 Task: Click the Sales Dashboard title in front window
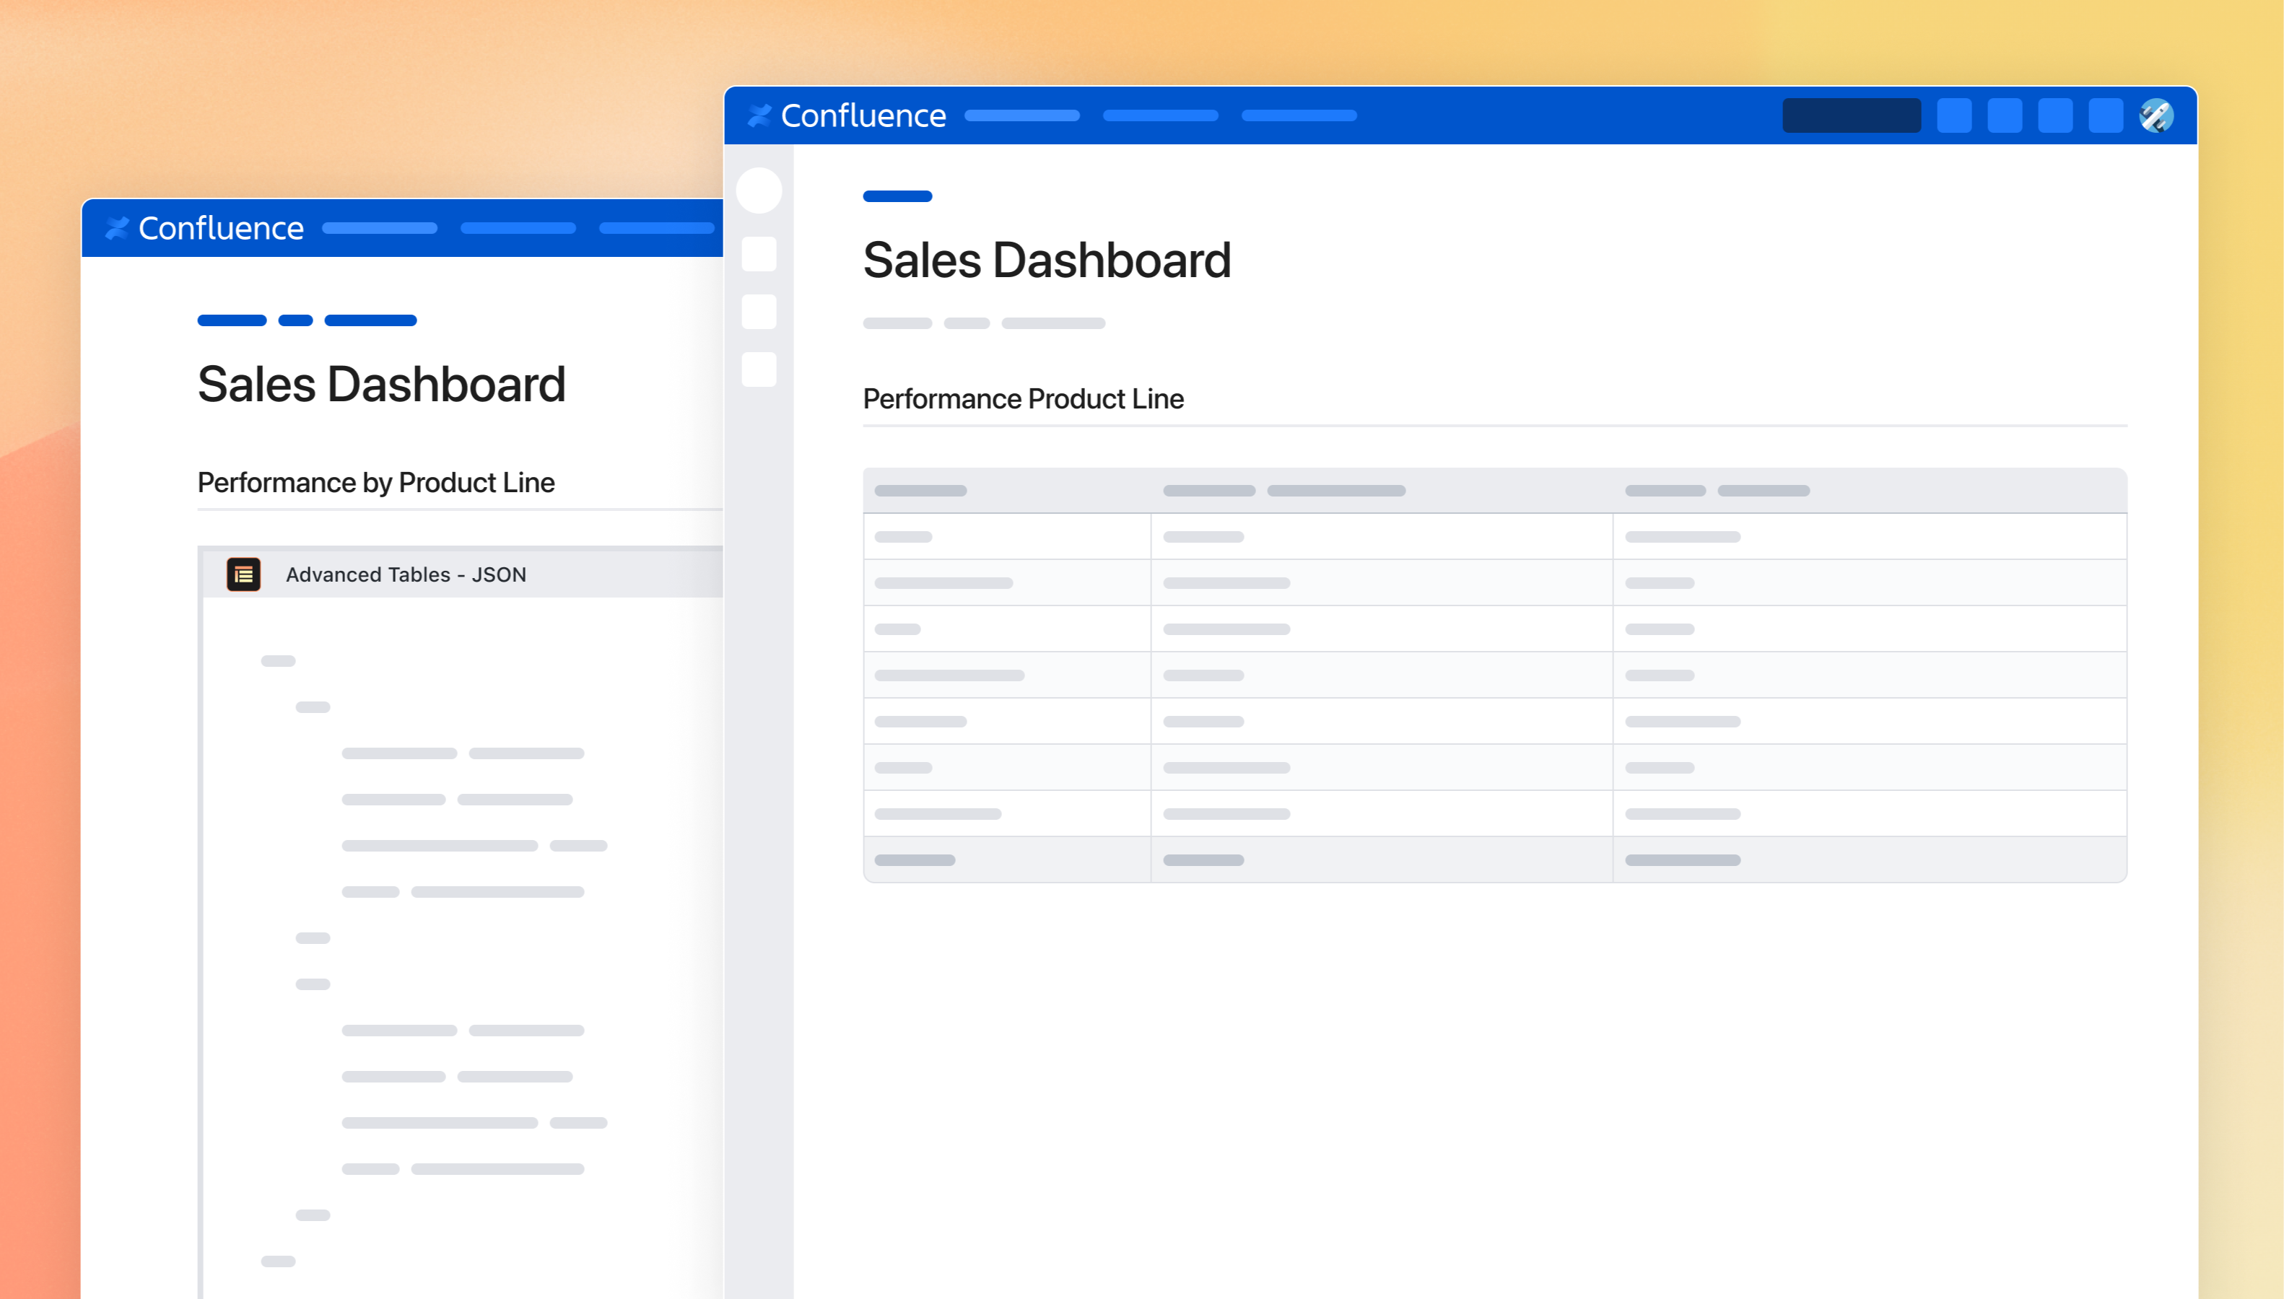pyautogui.click(x=1047, y=261)
